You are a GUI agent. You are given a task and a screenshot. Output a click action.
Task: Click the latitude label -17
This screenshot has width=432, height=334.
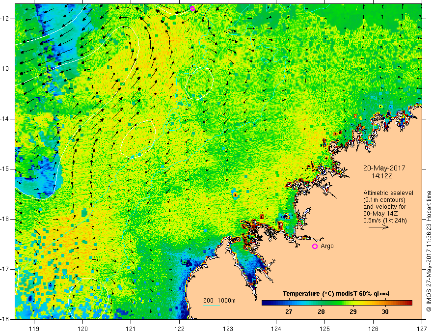coord(5,269)
